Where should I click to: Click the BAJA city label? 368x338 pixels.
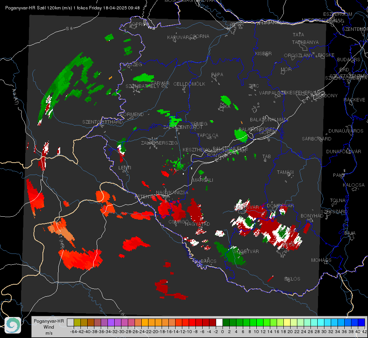[x=350, y=233]
